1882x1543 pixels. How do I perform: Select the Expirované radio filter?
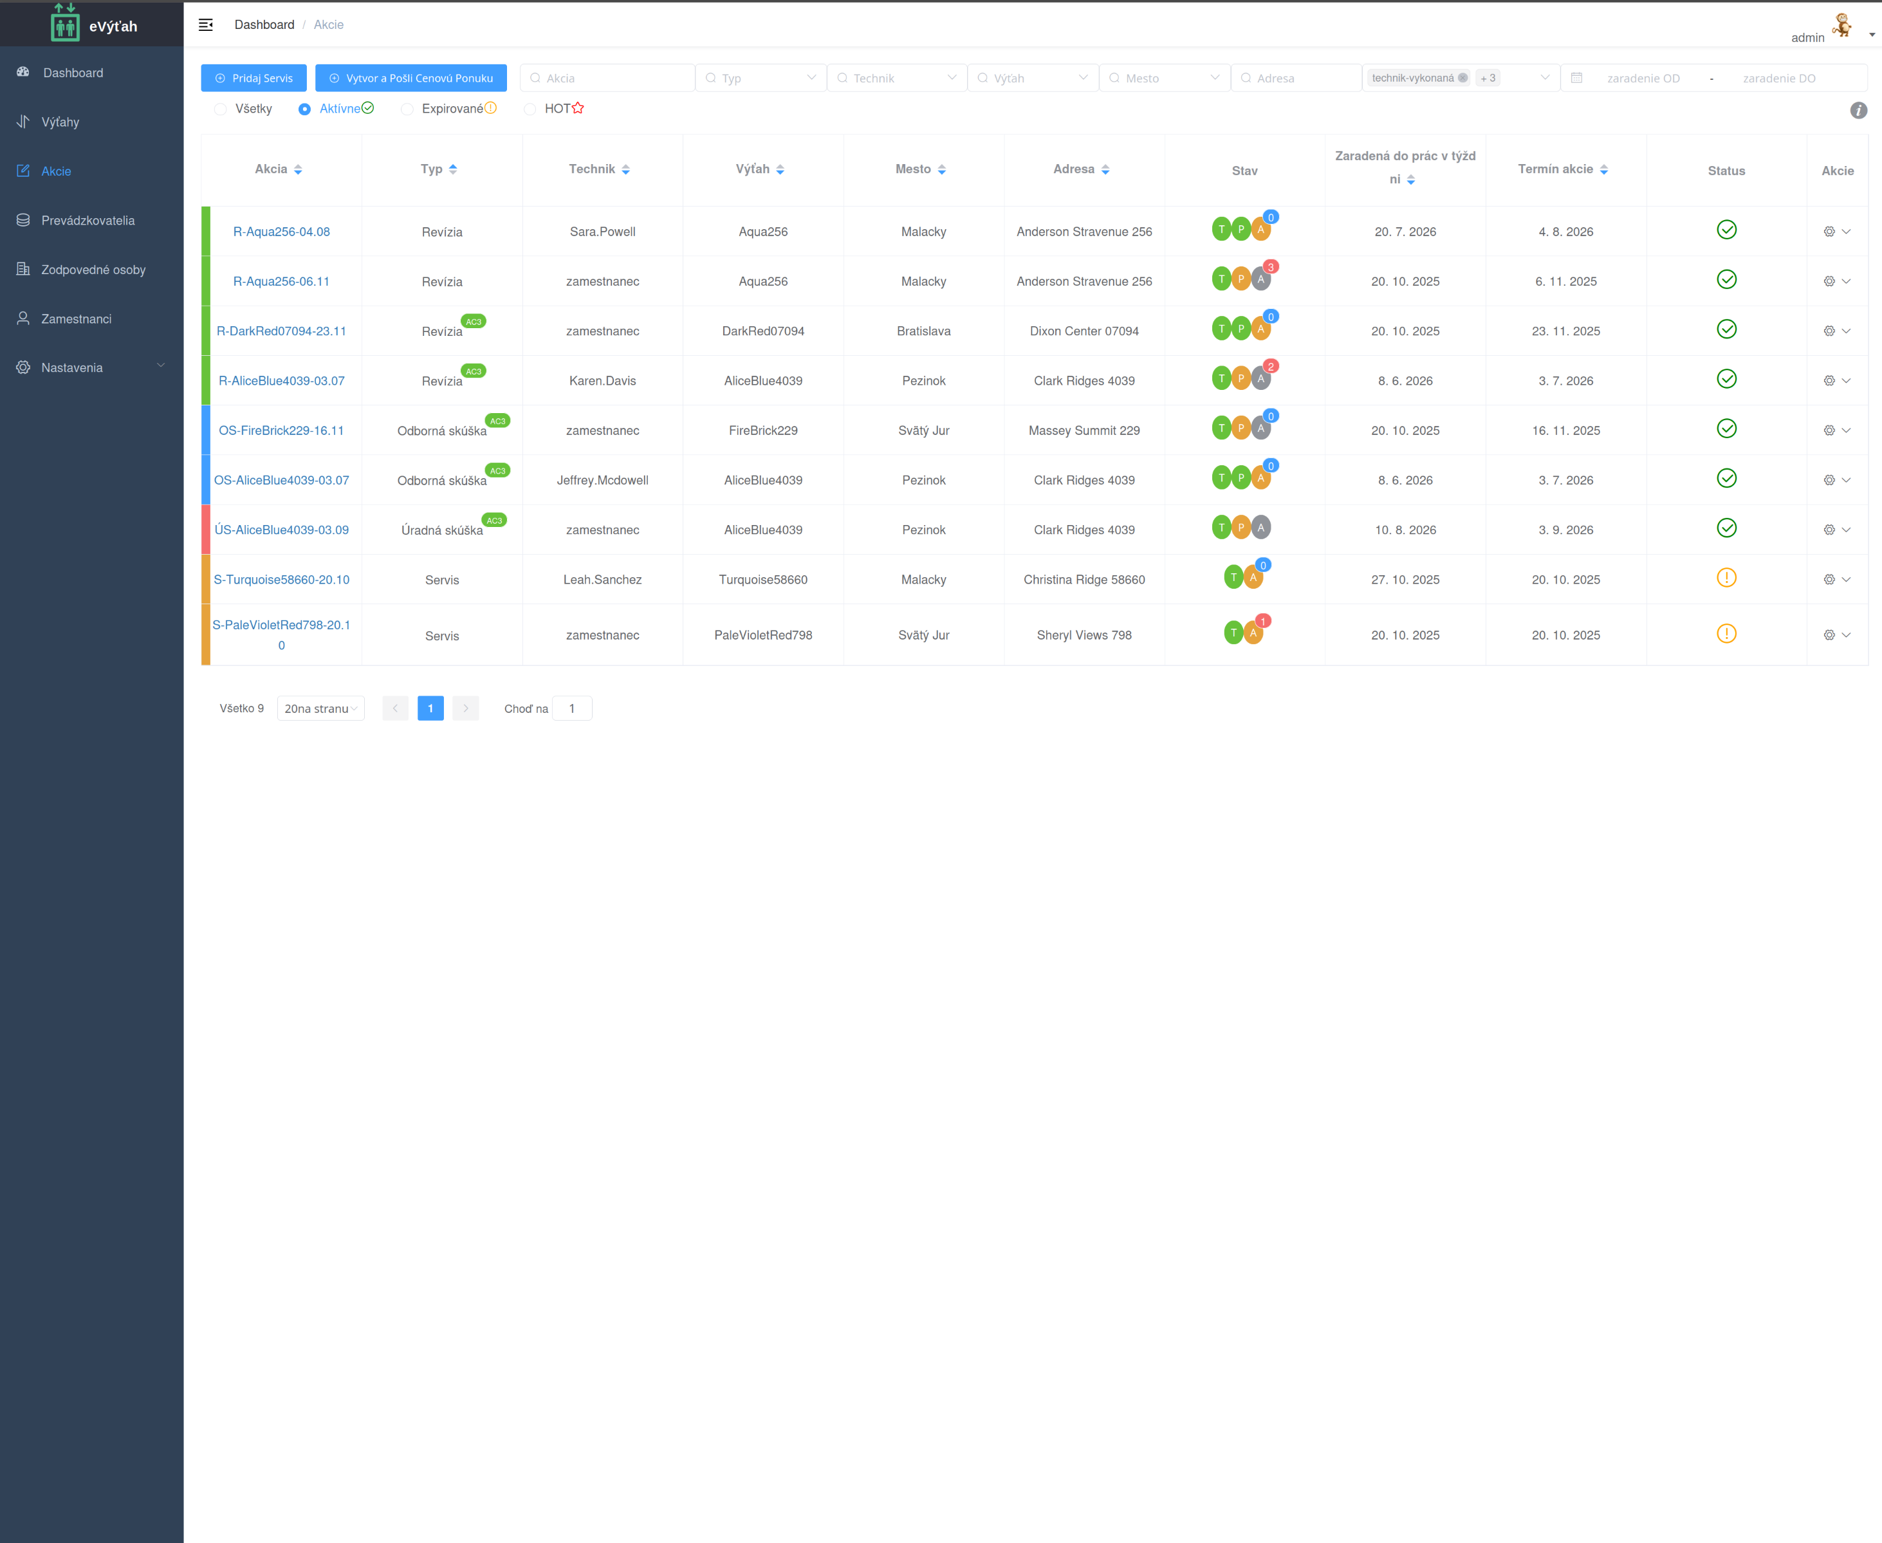coord(407,109)
